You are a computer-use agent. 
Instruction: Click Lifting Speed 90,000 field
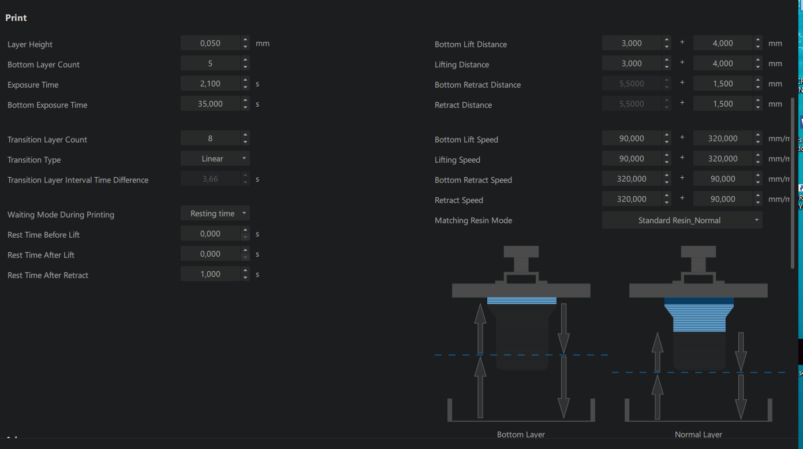(x=632, y=159)
